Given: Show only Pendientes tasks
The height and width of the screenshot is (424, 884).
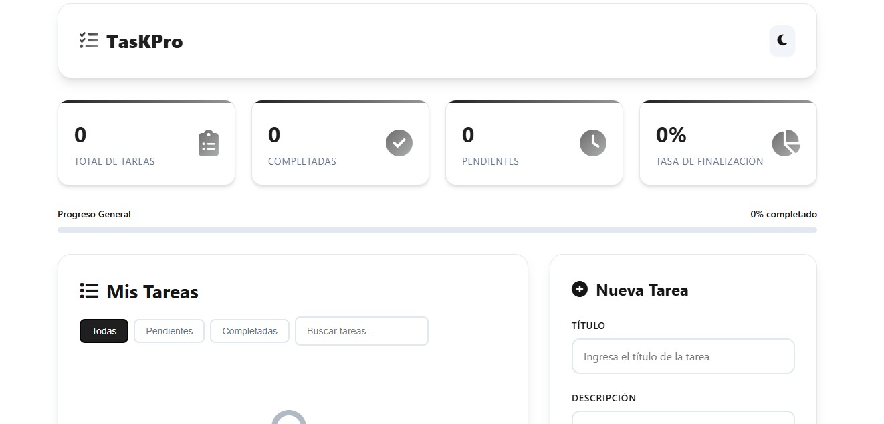Looking at the screenshot, I should coord(169,331).
